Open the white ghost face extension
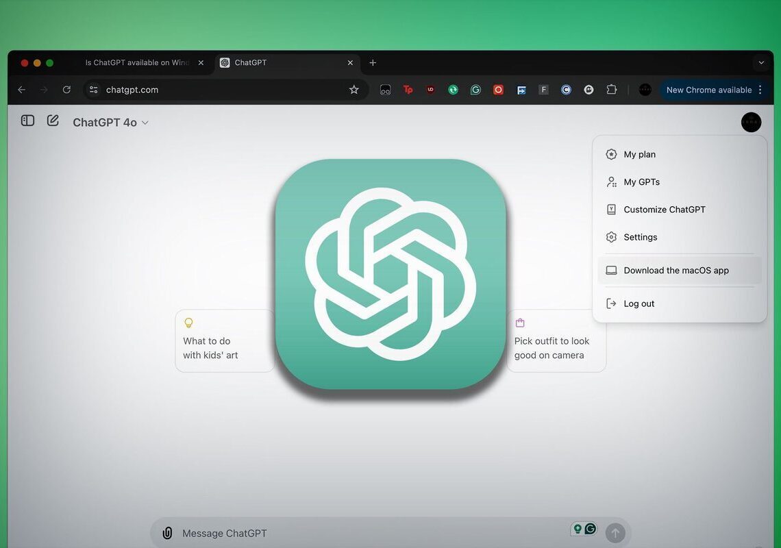This screenshot has height=548, width=781. tap(588, 90)
